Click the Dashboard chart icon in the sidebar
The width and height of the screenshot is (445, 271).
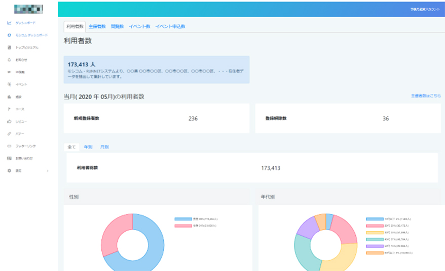click(9, 23)
